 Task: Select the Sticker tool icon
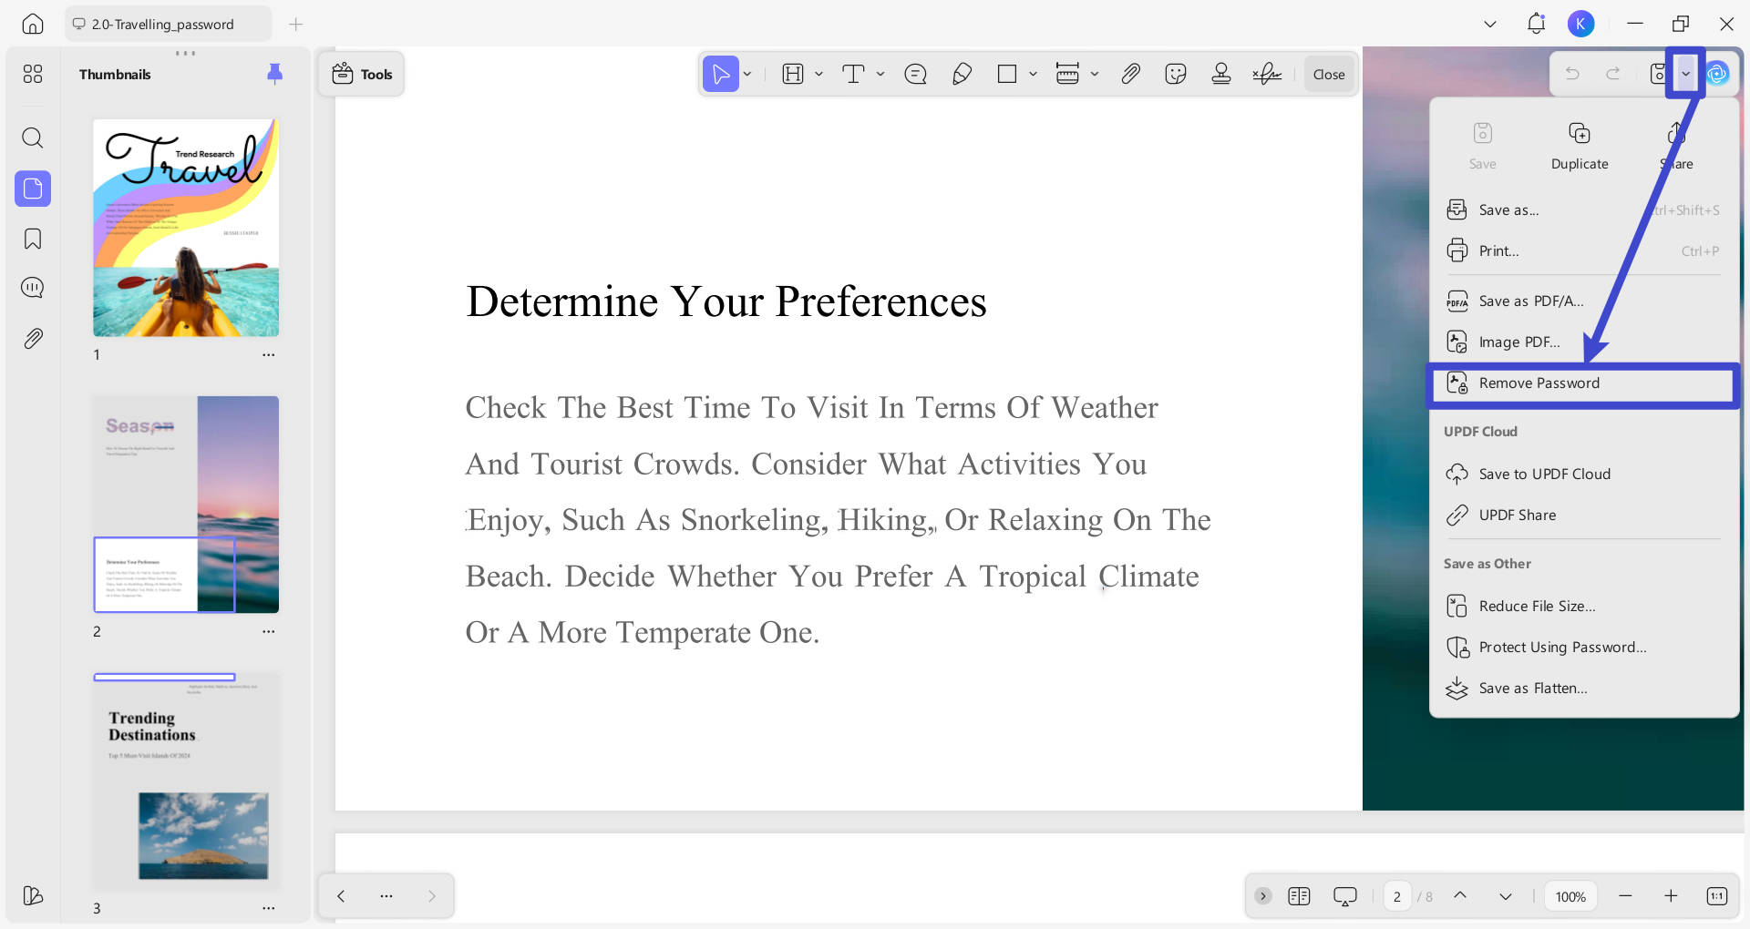pyautogui.click(x=1176, y=74)
